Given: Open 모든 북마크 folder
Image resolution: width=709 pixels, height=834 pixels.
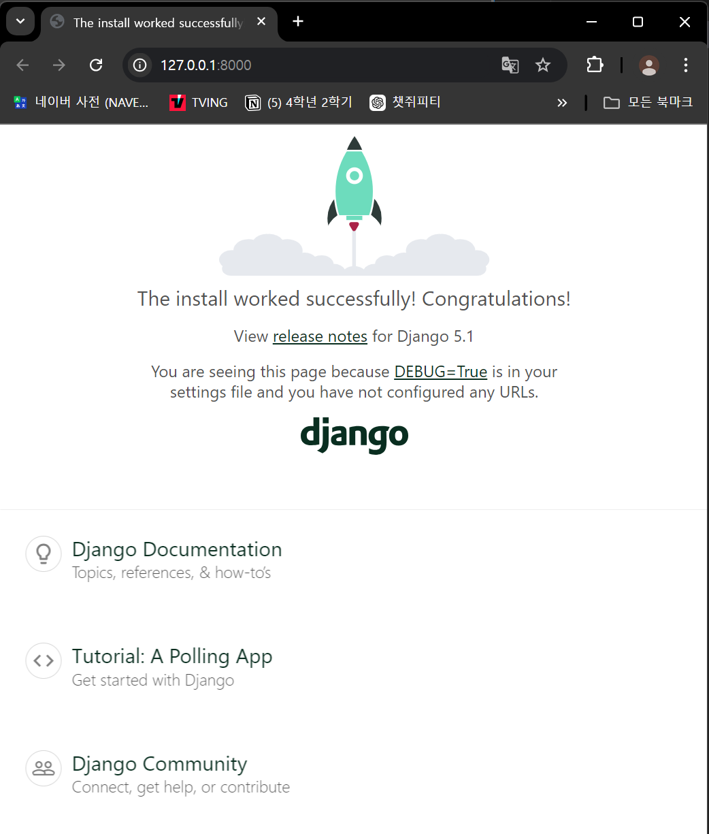Looking at the screenshot, I should (648, 103).
